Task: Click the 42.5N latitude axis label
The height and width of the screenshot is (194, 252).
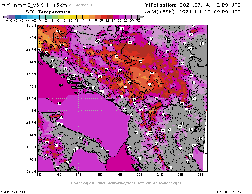Action: click(31, 99)
